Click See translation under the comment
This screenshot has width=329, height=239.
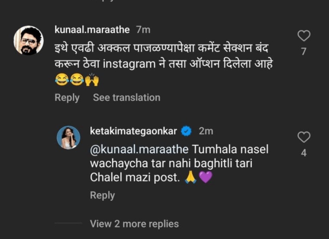[x=126, y=98]
